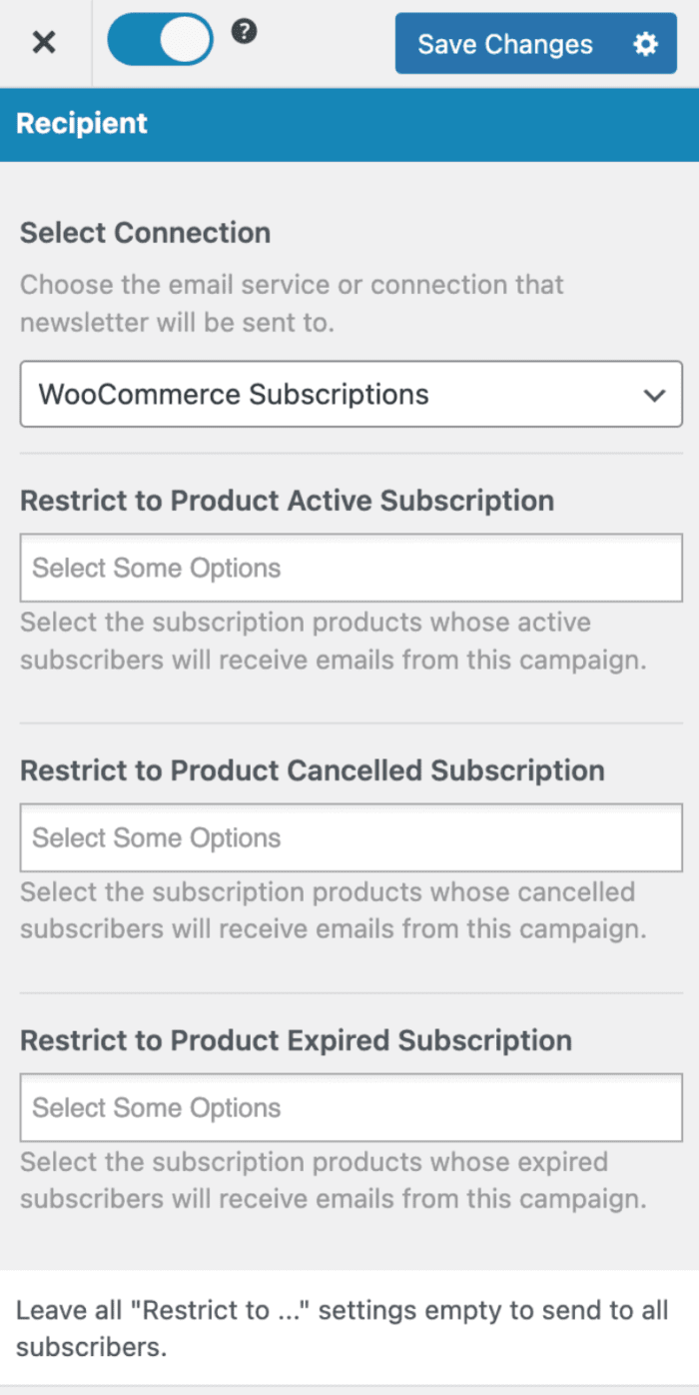Click the Expired Subscription products field
The height and width of the screenshot is (1395, 699).
pyautogui.click(x=351, y=1107)
